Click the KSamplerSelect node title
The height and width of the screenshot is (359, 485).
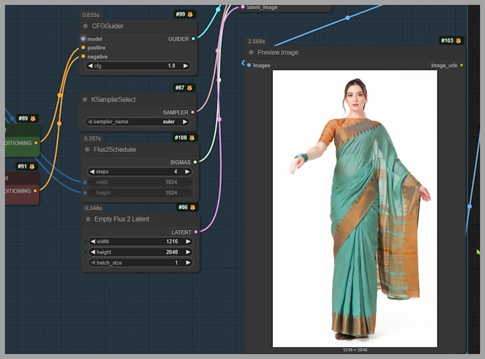click(x=113, y=99)
